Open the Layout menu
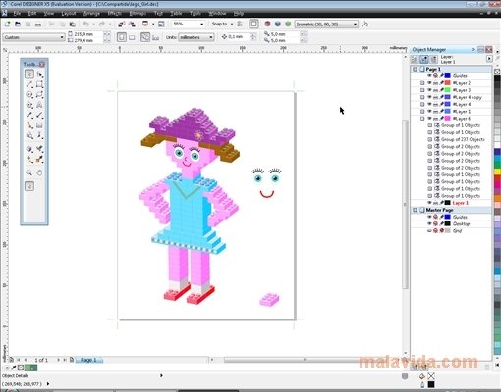Viewport: 501px width, 392px height. pyautogui.click(x=69, y=14)
